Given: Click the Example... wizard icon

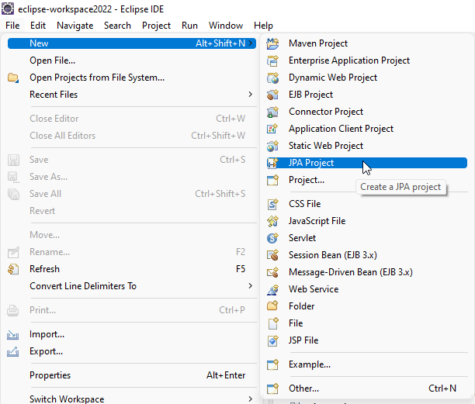Looking at the screenshot, I should click(x=272, y=364).
